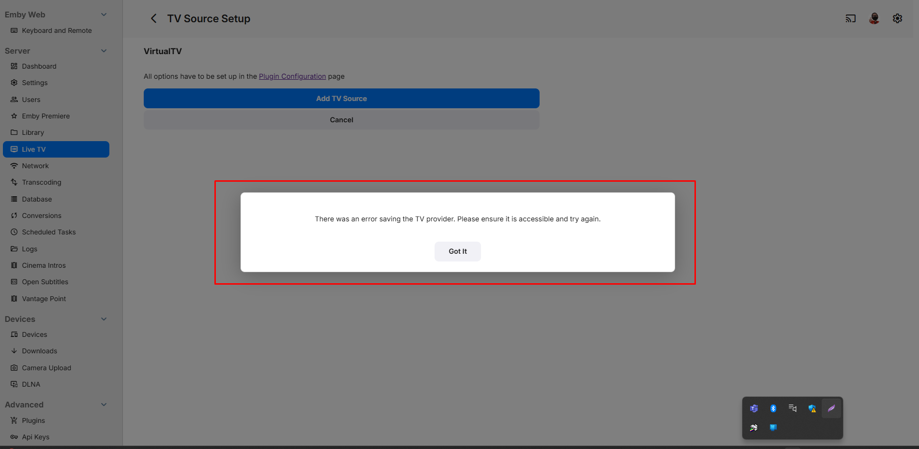Collapse the Server section chevron
Viewport: 919px width, 449px height.
104,51
